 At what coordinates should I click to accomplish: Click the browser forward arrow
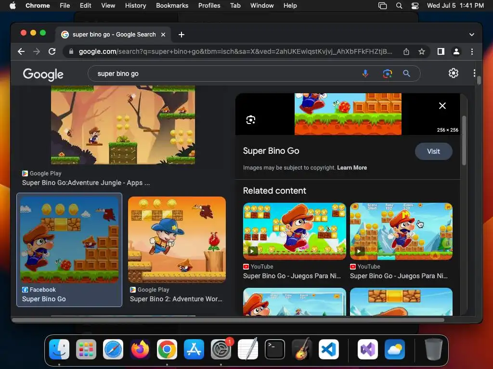coord(37,51)
